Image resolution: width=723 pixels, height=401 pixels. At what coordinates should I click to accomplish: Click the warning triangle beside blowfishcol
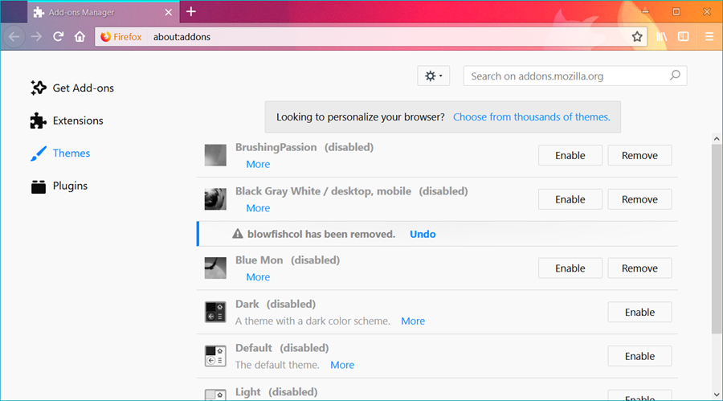coord(238,234)
